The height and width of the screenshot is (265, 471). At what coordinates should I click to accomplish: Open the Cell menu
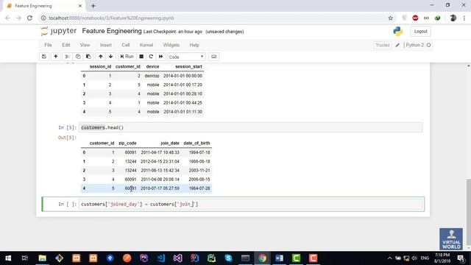(126, 45)
